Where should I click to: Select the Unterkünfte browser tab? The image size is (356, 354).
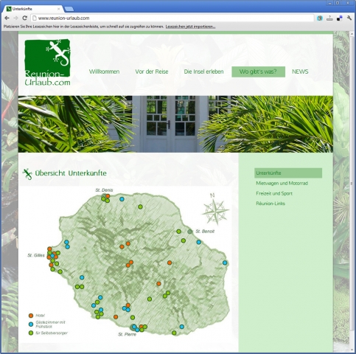click(x=33, y=9)
